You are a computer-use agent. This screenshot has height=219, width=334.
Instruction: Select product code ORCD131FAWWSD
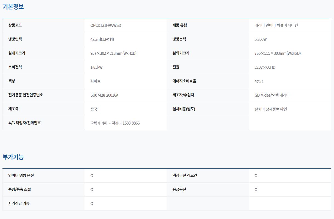(x=106, y=25)
